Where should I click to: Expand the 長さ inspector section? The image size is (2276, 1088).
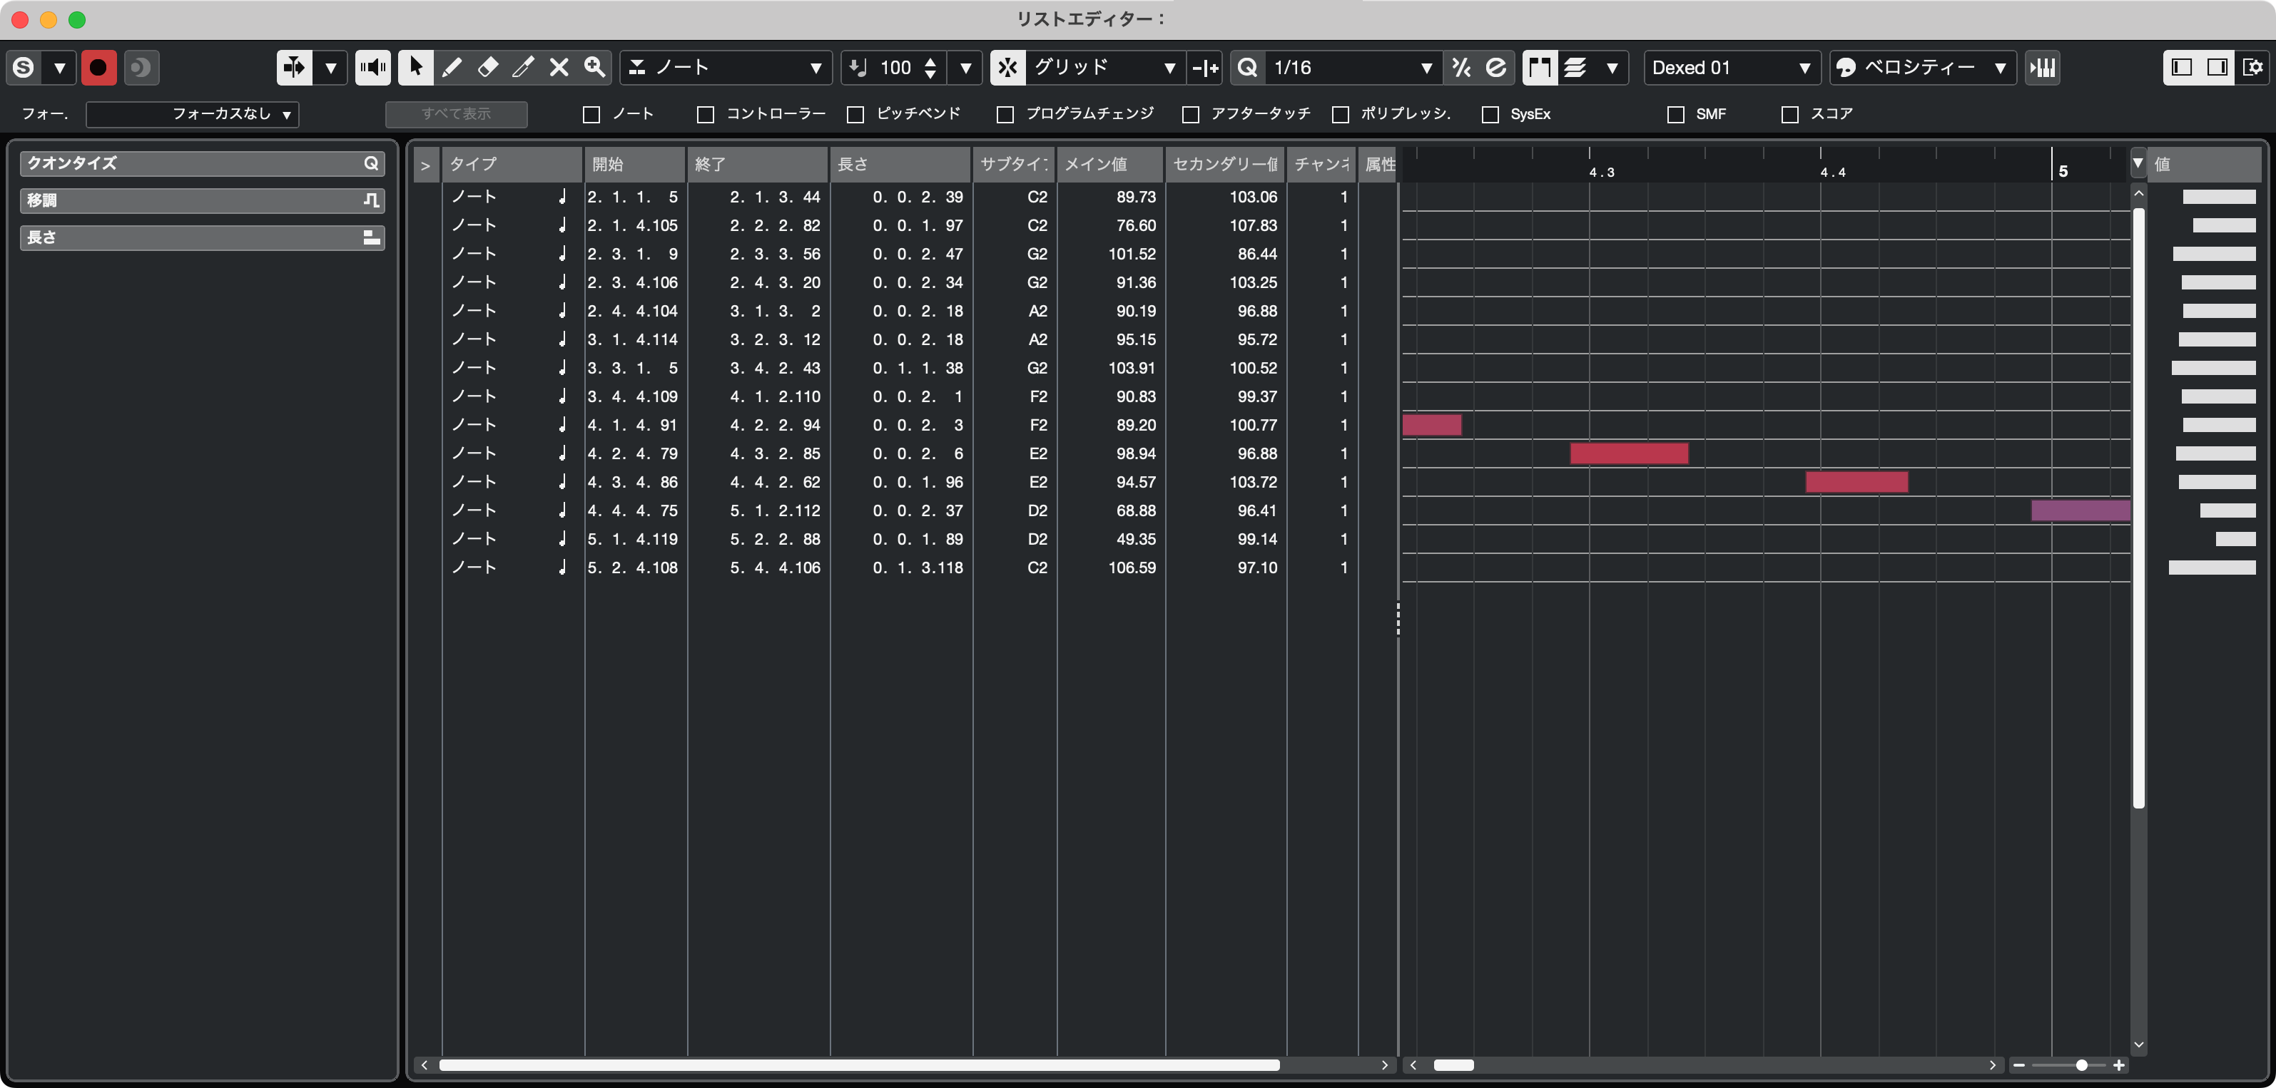[203, 237]
